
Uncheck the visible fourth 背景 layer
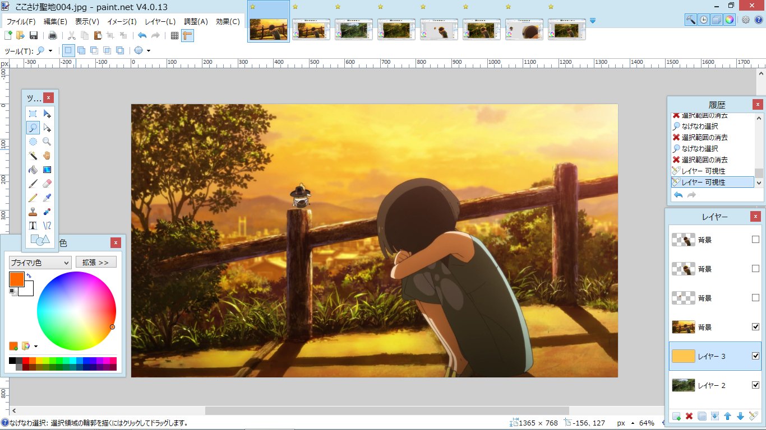(x=755, y=327)
